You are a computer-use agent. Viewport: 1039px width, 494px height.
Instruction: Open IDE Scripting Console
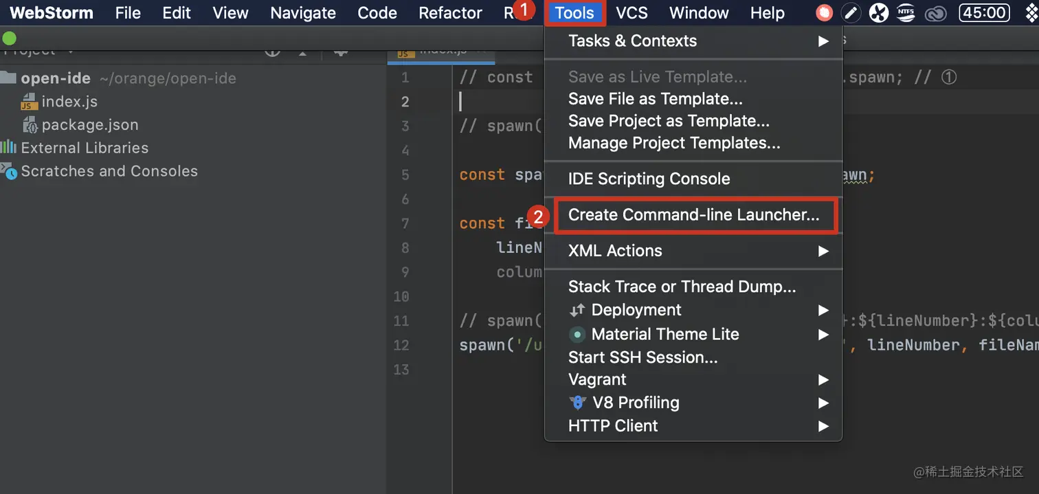tap(649, 179)
